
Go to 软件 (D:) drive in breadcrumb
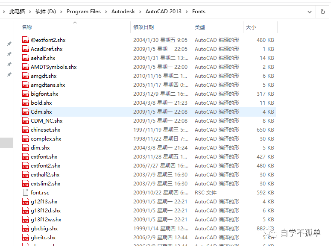46,12
